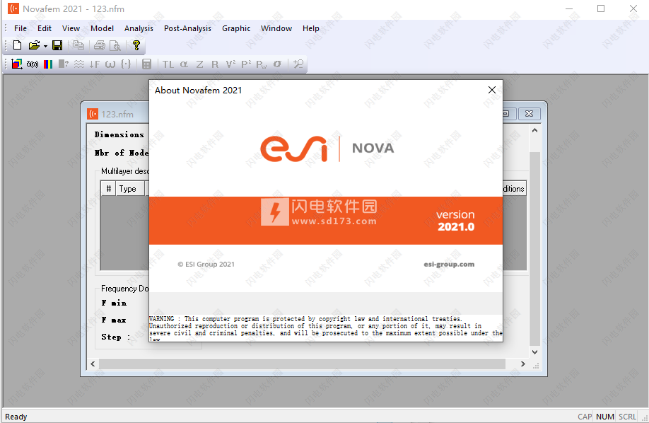Click the magnifier zoom toolbar icon
Image resolution: width=649 pixels, height=423 pixels.
(x=298, y=64)
